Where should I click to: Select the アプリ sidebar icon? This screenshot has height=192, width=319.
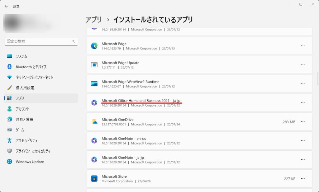[x=9, y=98]
